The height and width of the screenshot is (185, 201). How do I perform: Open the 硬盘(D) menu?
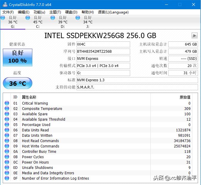(x=71, y=12)
